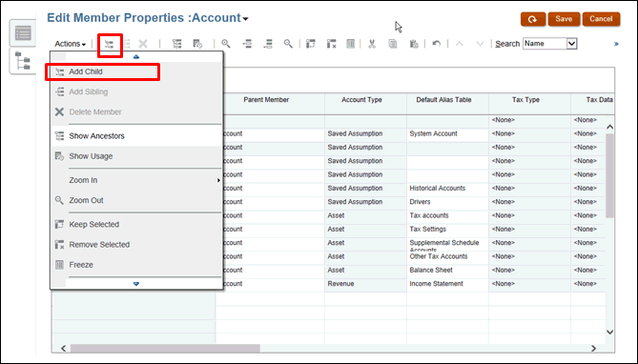The height and width of the screenshot is (364, 638).
Task: Click the Save button
Action: [x=564, y=19]
